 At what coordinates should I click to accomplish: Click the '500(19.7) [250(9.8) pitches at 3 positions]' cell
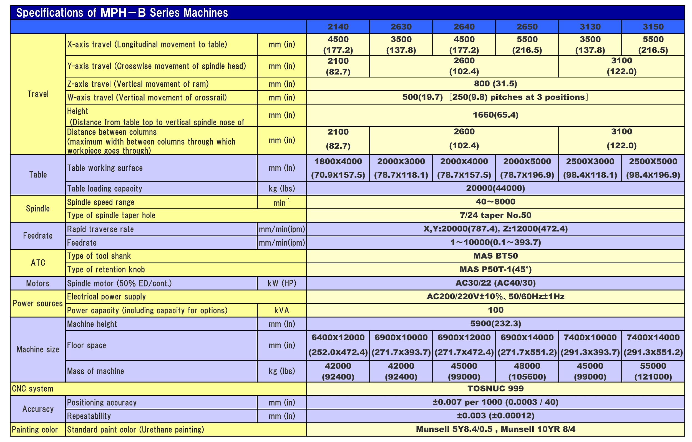pyautogui.click(x=495, y=97)
